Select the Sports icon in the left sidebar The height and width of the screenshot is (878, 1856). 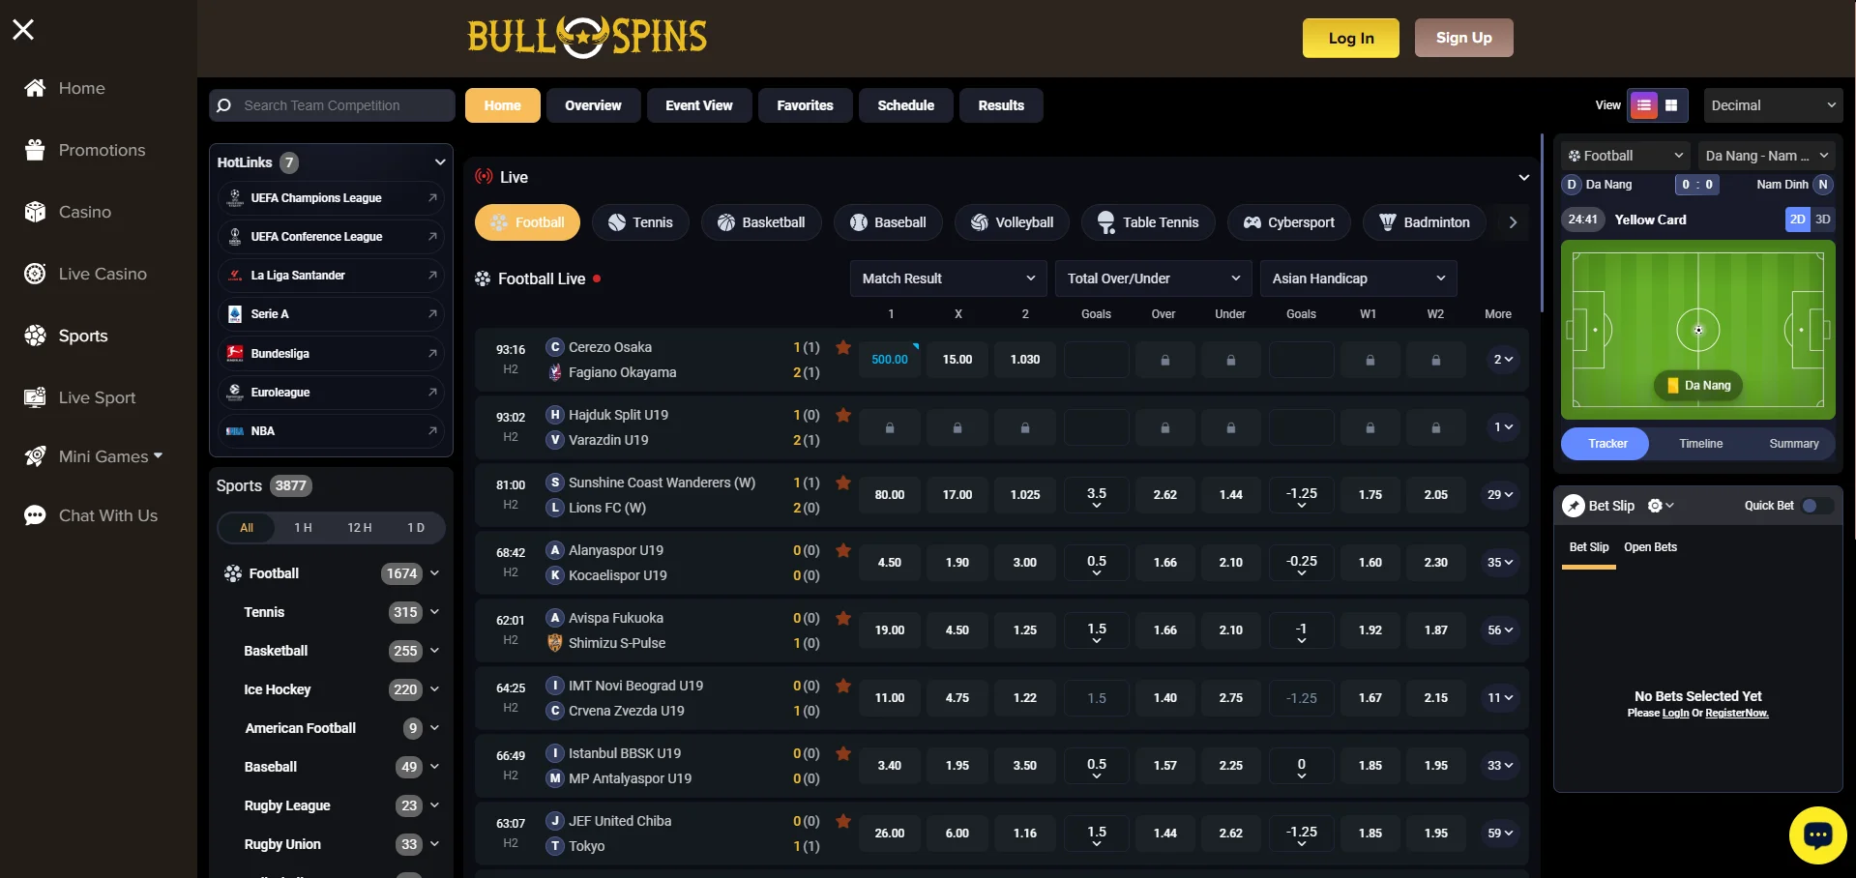[35, 336]
